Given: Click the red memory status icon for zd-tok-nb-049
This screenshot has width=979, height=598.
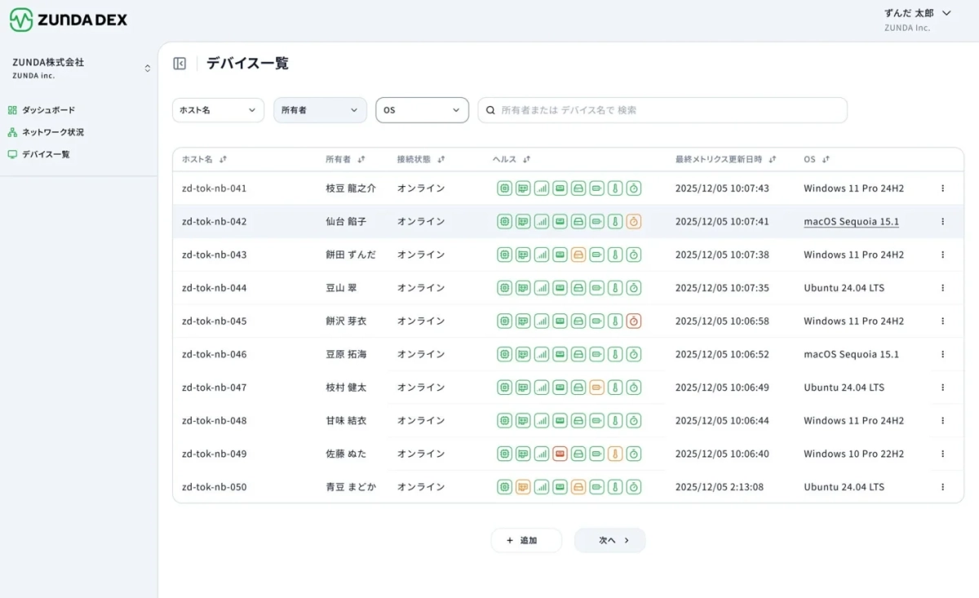Looking at the screenshot, I should coord(560,454).
